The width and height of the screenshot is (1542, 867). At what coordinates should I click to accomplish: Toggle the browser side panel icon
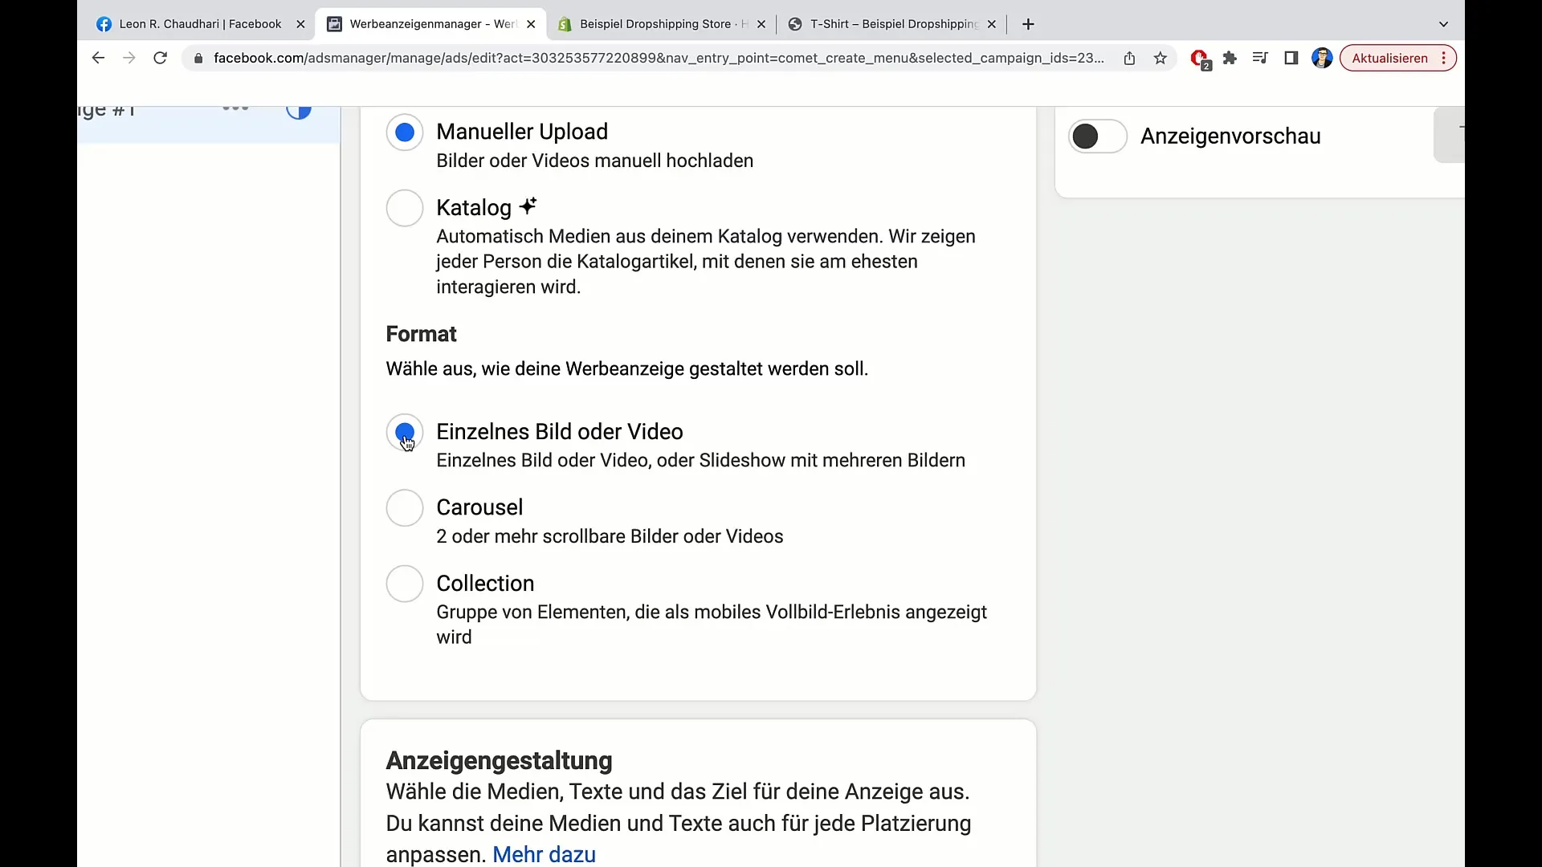1291,58
